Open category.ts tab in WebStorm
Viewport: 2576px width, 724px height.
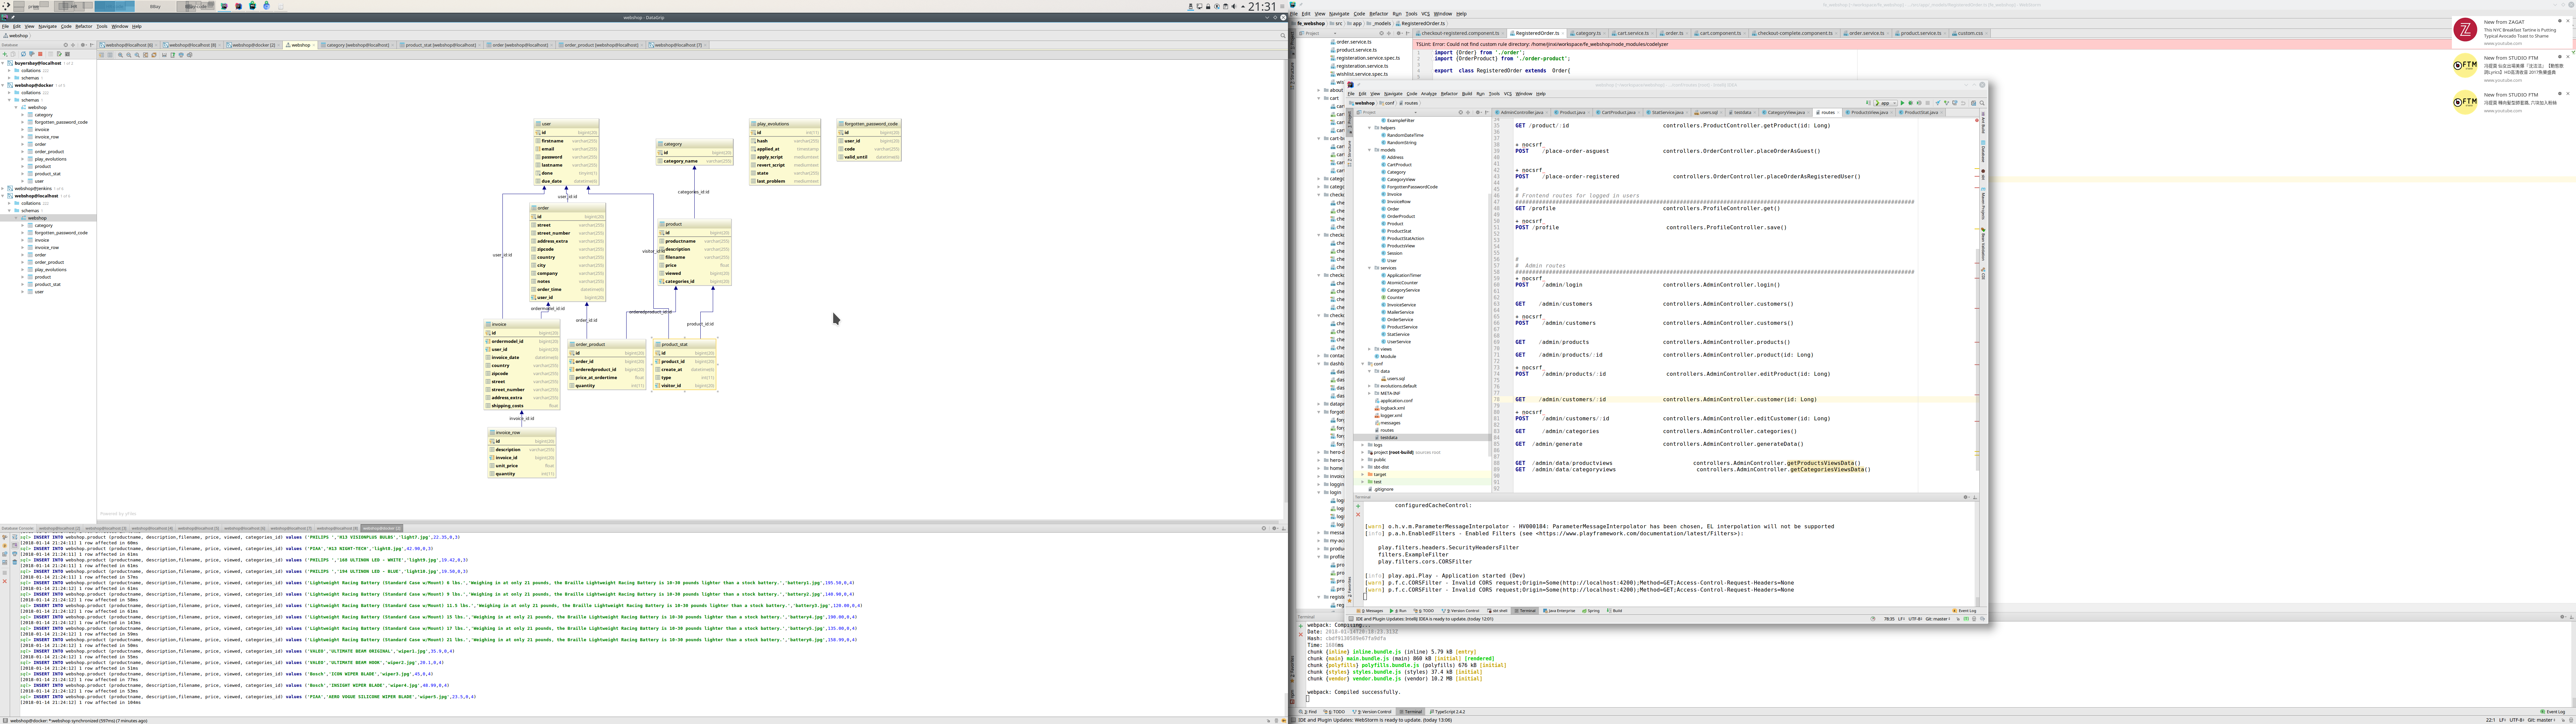tap(1588, 33)
